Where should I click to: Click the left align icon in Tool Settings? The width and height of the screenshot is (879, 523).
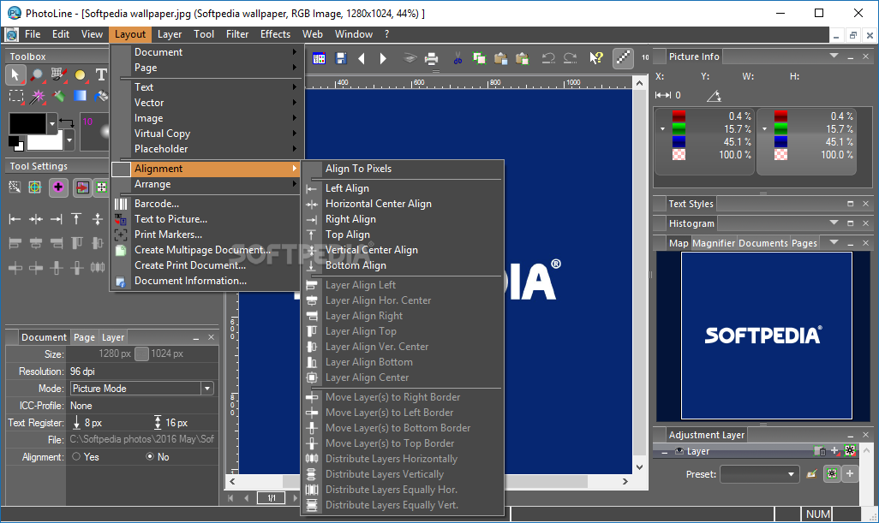pyautogui.click(x=15, y=219)
